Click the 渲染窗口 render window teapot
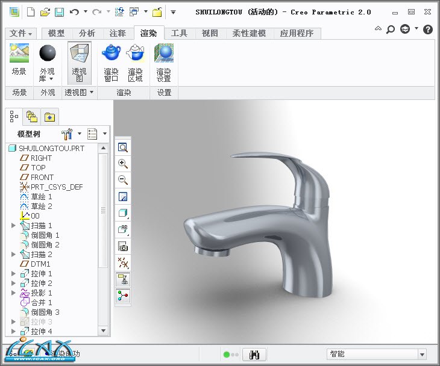 (111, 55)
